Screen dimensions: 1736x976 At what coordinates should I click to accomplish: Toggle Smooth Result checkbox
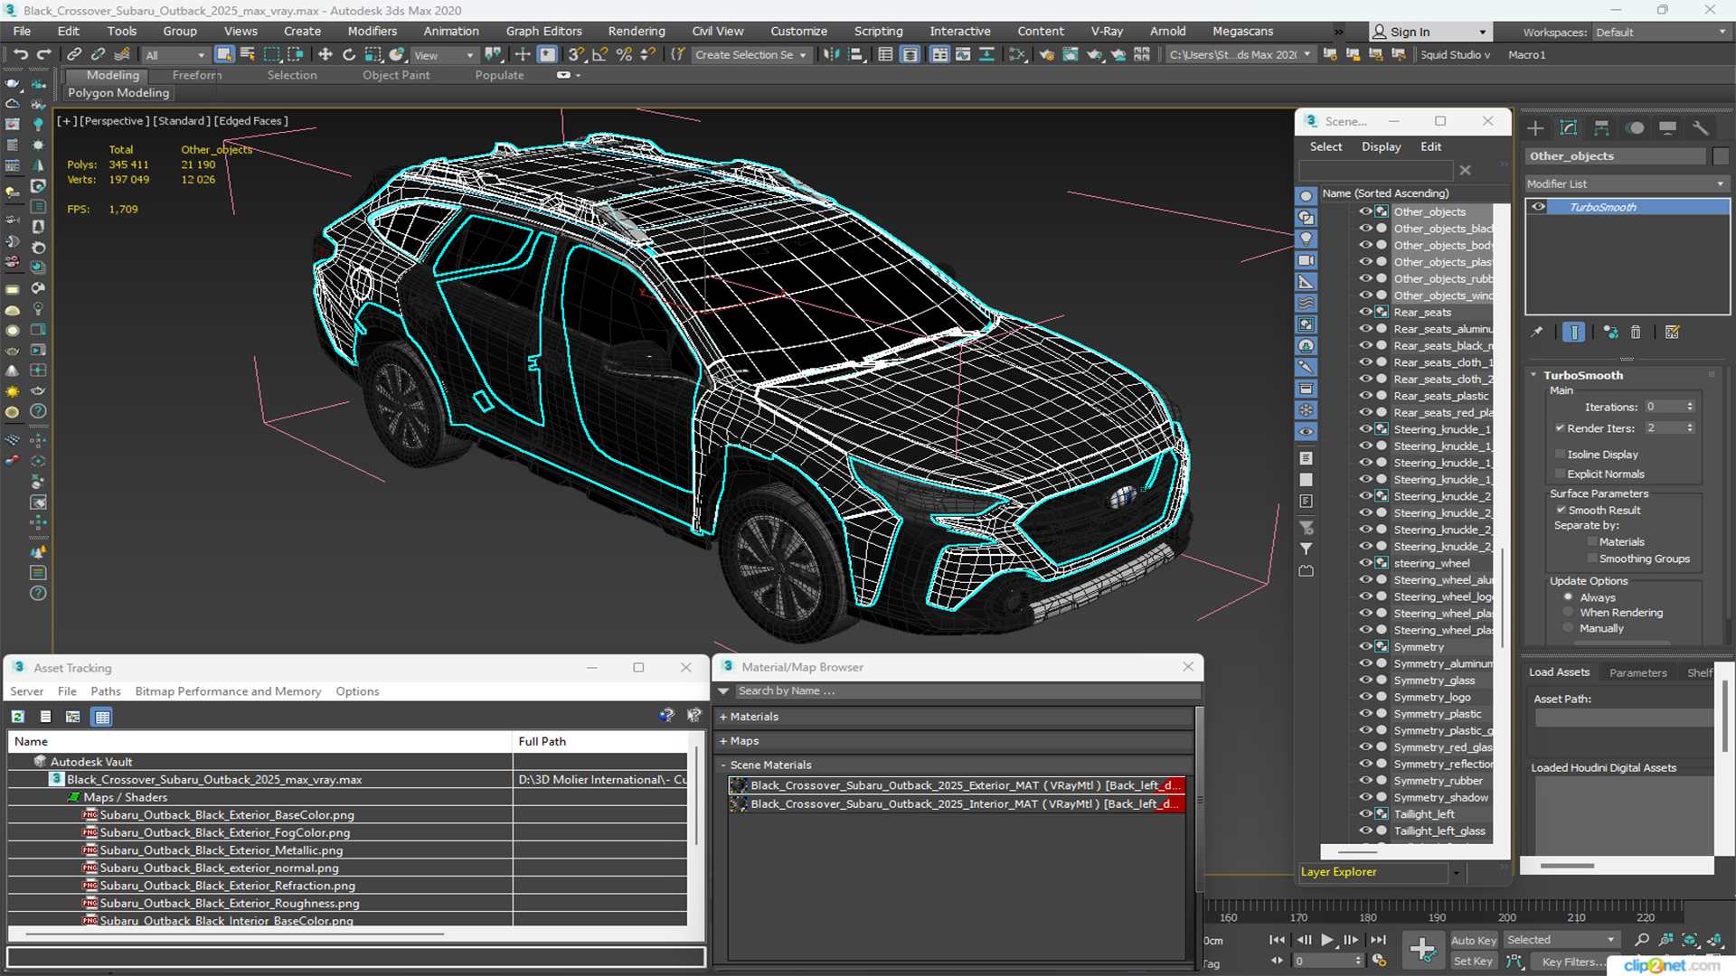tap(1561, 510)
